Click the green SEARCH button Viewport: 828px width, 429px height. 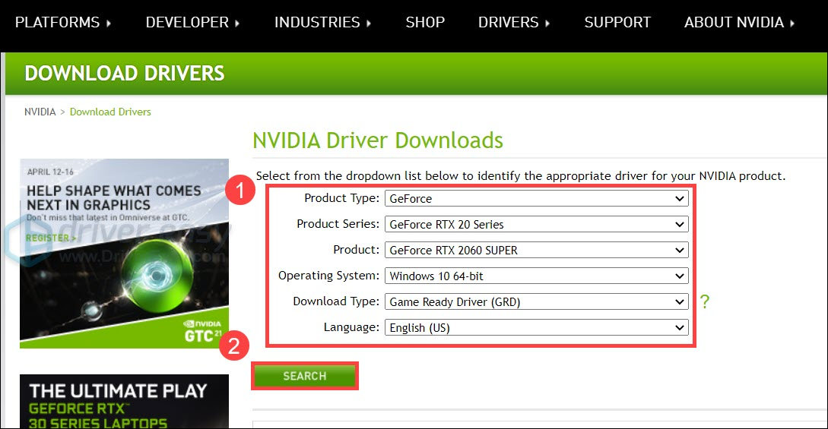coord(305,376)
